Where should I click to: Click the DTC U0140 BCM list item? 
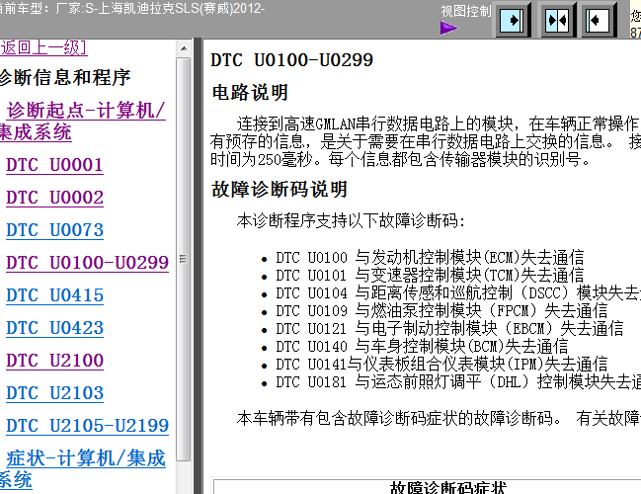422,347
